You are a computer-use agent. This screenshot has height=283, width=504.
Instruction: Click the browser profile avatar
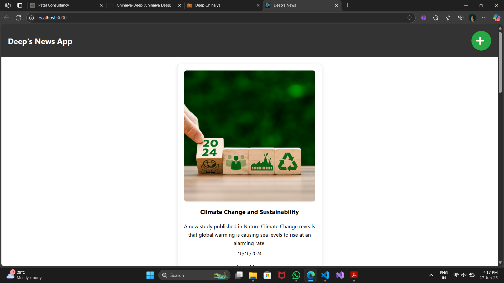coord(472,18)
